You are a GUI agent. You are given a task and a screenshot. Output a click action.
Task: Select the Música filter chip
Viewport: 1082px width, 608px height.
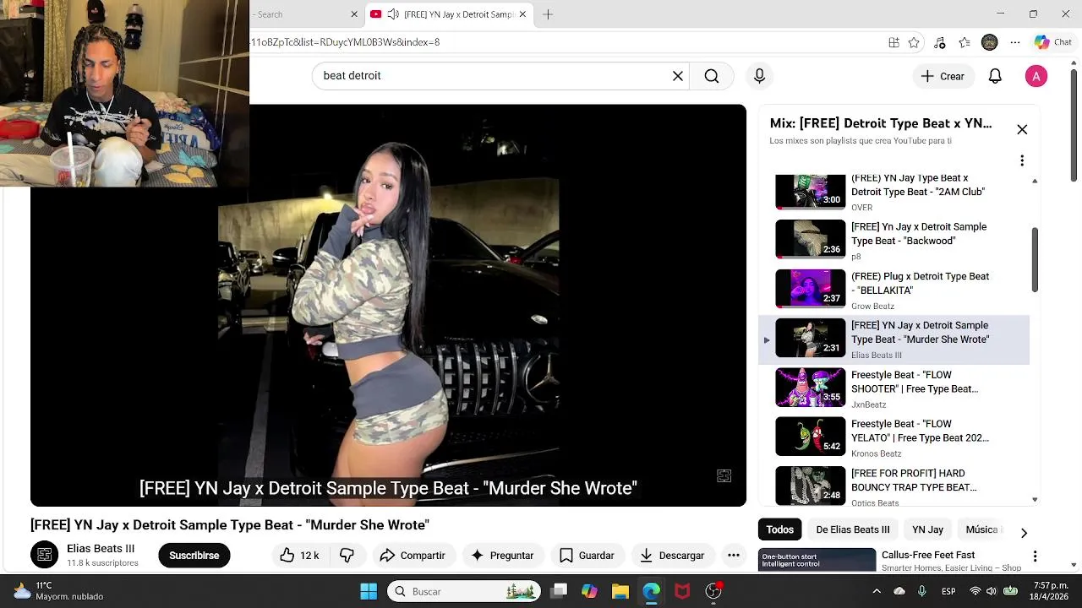pyautogui.click(x=981, y=529)
